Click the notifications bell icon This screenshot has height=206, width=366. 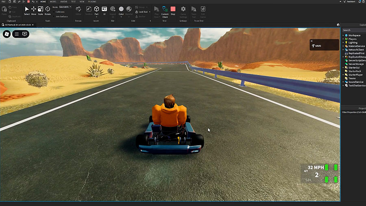pos(360,2)
